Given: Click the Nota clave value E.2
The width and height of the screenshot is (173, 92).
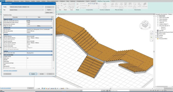Looking at the screenshot, I should pos(39,58).
